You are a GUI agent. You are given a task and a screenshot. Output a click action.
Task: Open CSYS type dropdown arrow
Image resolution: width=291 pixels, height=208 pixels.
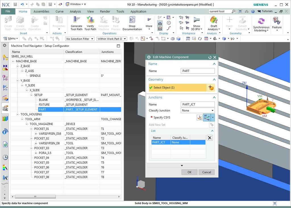click(213, 117)
